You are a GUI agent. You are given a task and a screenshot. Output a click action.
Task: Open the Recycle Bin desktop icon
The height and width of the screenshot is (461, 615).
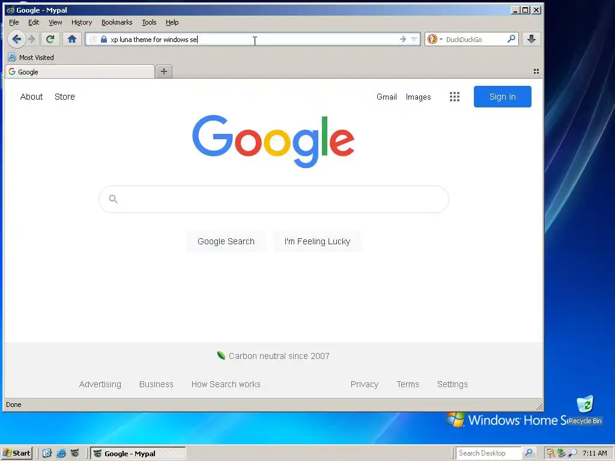(x=585, y=409)
